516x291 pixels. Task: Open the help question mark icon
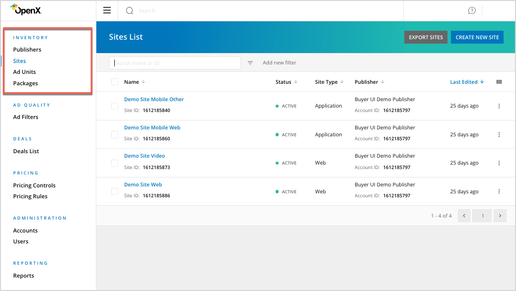click(472, 10)
